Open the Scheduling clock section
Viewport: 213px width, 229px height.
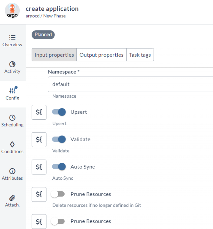click(12, 121)
